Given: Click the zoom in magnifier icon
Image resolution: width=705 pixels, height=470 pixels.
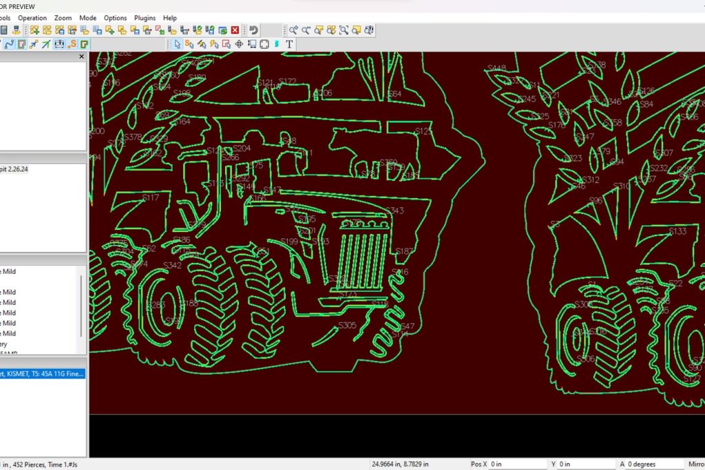Looking at the screenshot, I should tap(293, 30).
